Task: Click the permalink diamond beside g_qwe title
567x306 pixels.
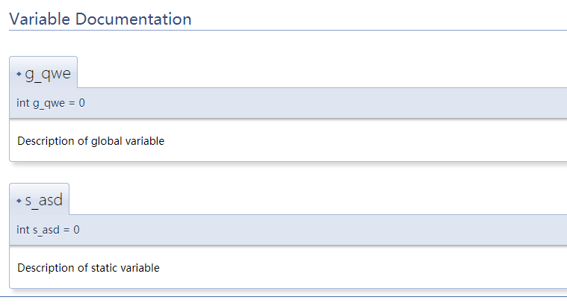Action: (x=19, y=74)
